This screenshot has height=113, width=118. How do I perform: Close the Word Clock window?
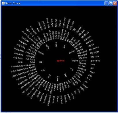coord(115,3)
